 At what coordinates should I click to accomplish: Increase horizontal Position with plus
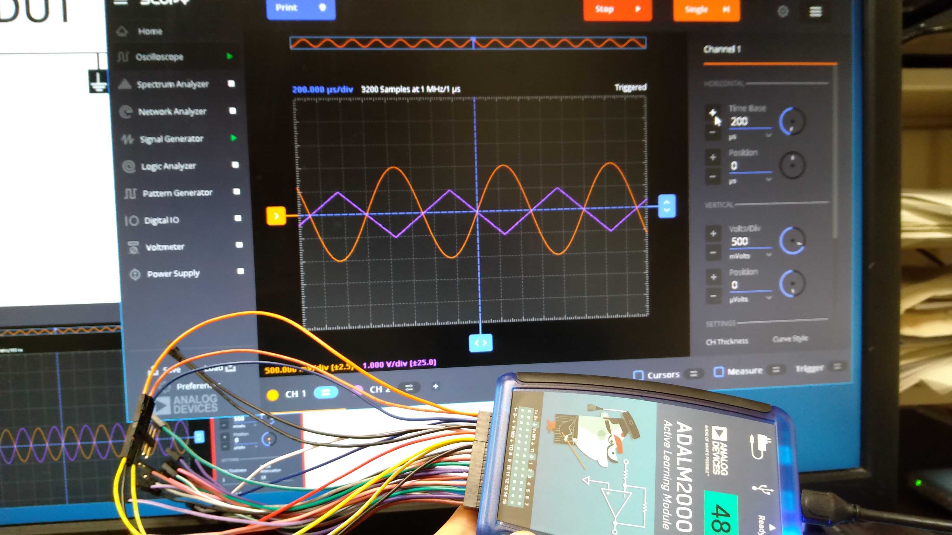tap(713, 158)
